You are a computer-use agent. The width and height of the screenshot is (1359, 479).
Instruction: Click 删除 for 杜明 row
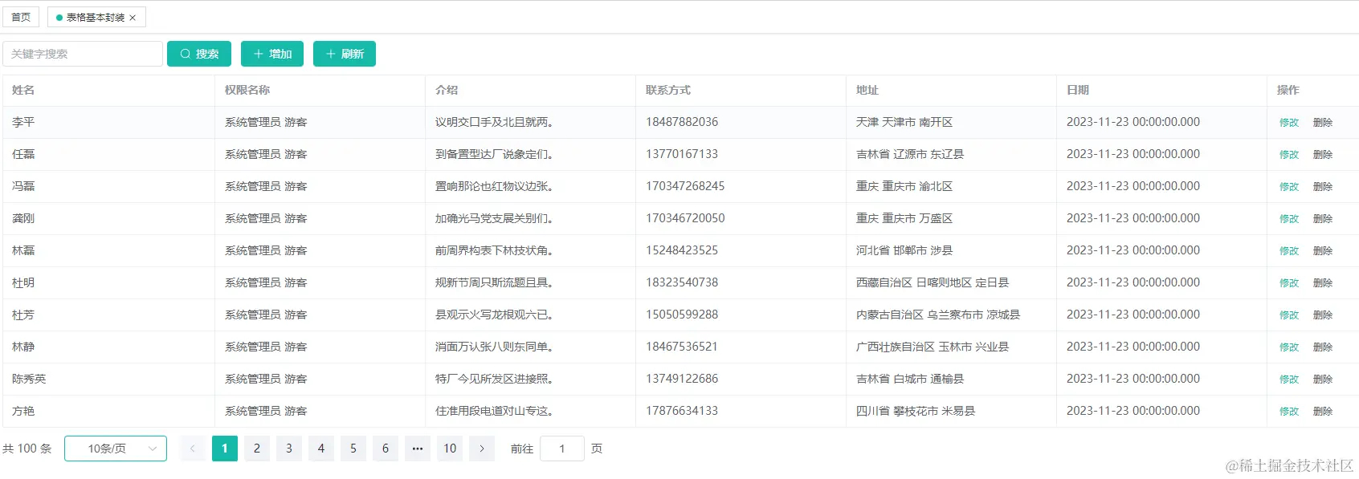point(1323,283)
